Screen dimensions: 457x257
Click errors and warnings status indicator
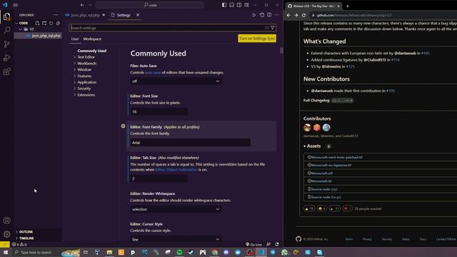pos(19,244)
